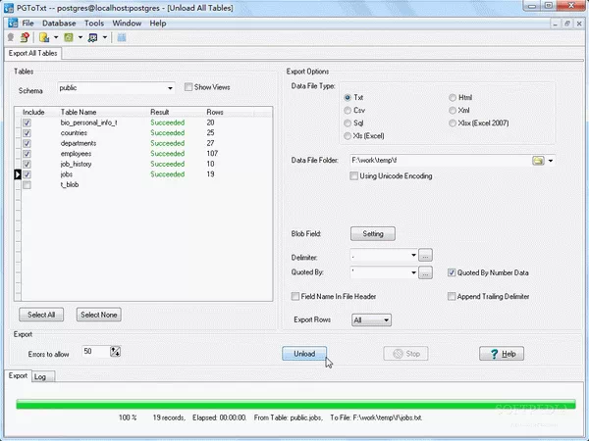Click the green export progress bar

(294, 404)
